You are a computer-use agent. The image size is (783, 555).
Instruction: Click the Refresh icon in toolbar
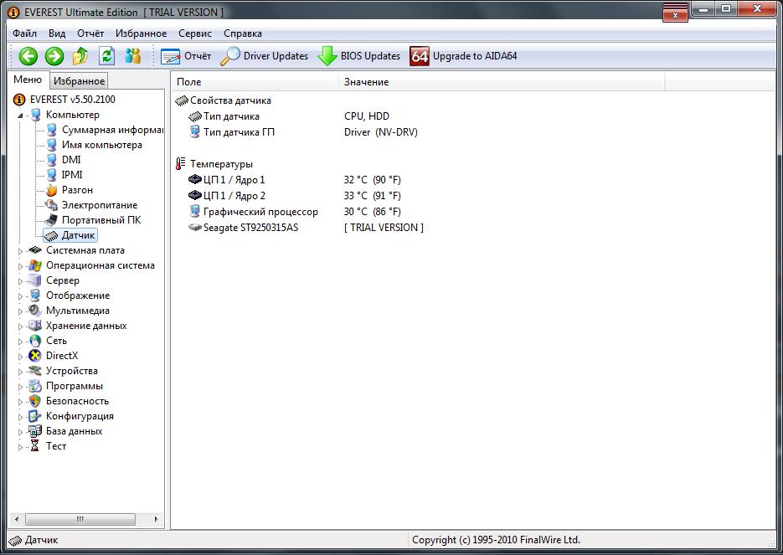coord(106,56)
